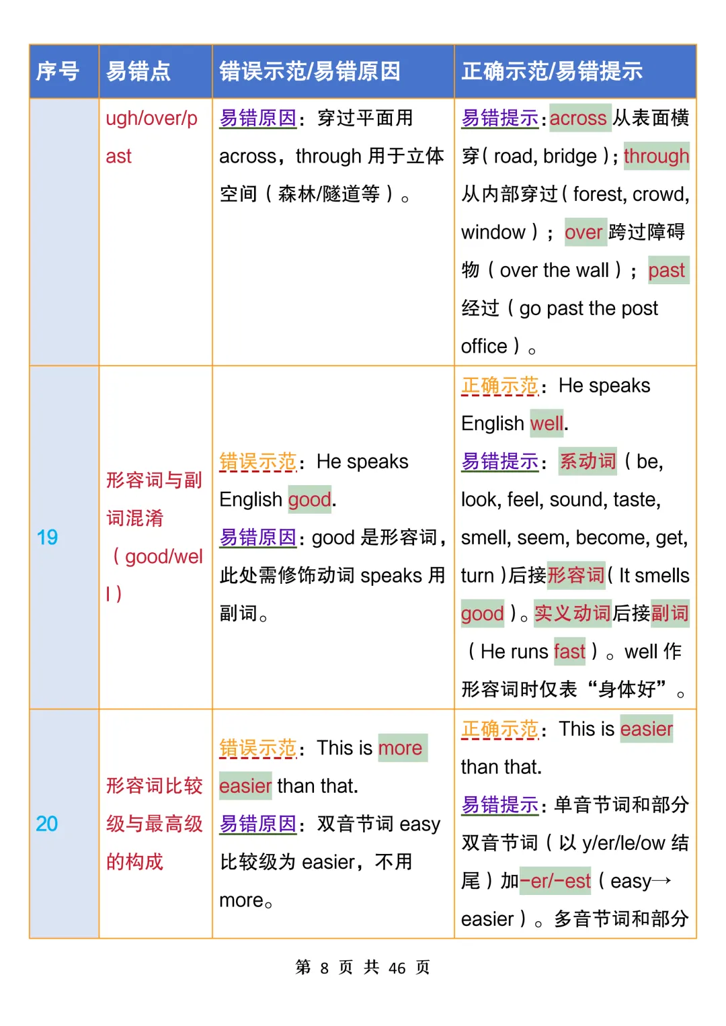Click 形容词比较 topic text in row 20
Image resolution: width=726 pixels, height=1026 pixels.
[x=154, y=785]
